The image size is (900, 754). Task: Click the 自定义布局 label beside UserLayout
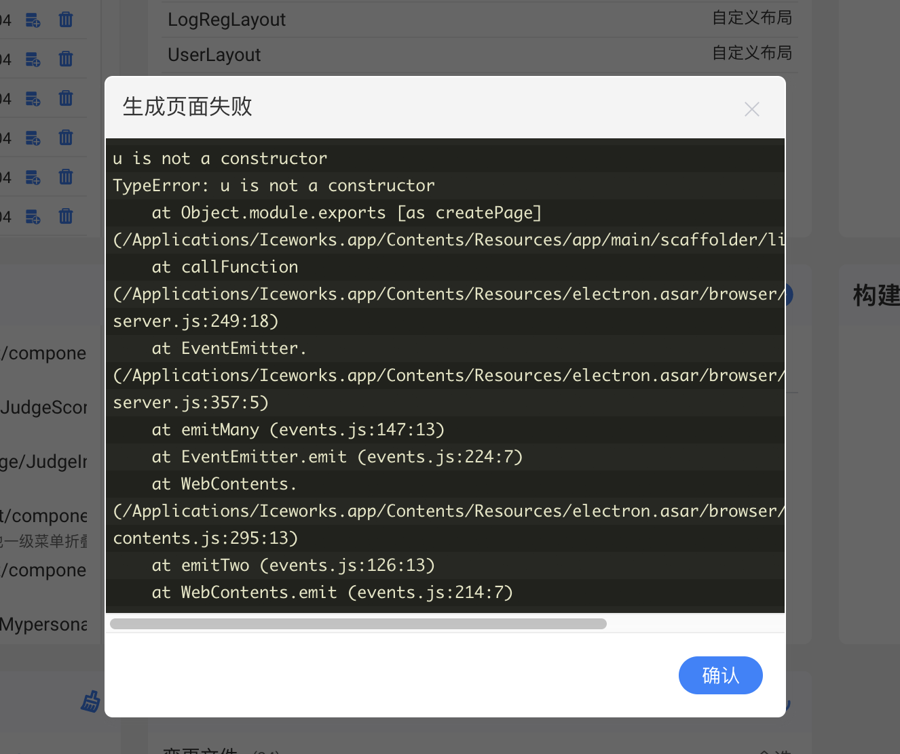point(752,53)
